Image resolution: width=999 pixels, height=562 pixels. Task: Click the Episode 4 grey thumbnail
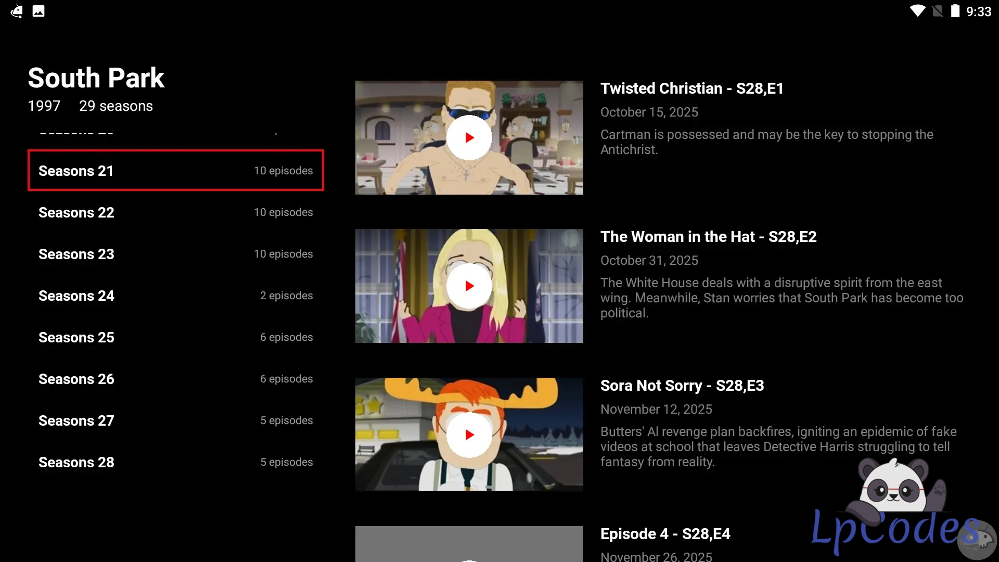[x=469, y=544]
